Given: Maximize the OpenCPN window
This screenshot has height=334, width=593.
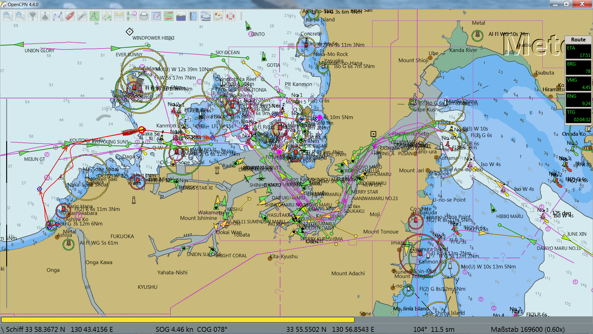Looking at the screenshot, I should [566, 4].
